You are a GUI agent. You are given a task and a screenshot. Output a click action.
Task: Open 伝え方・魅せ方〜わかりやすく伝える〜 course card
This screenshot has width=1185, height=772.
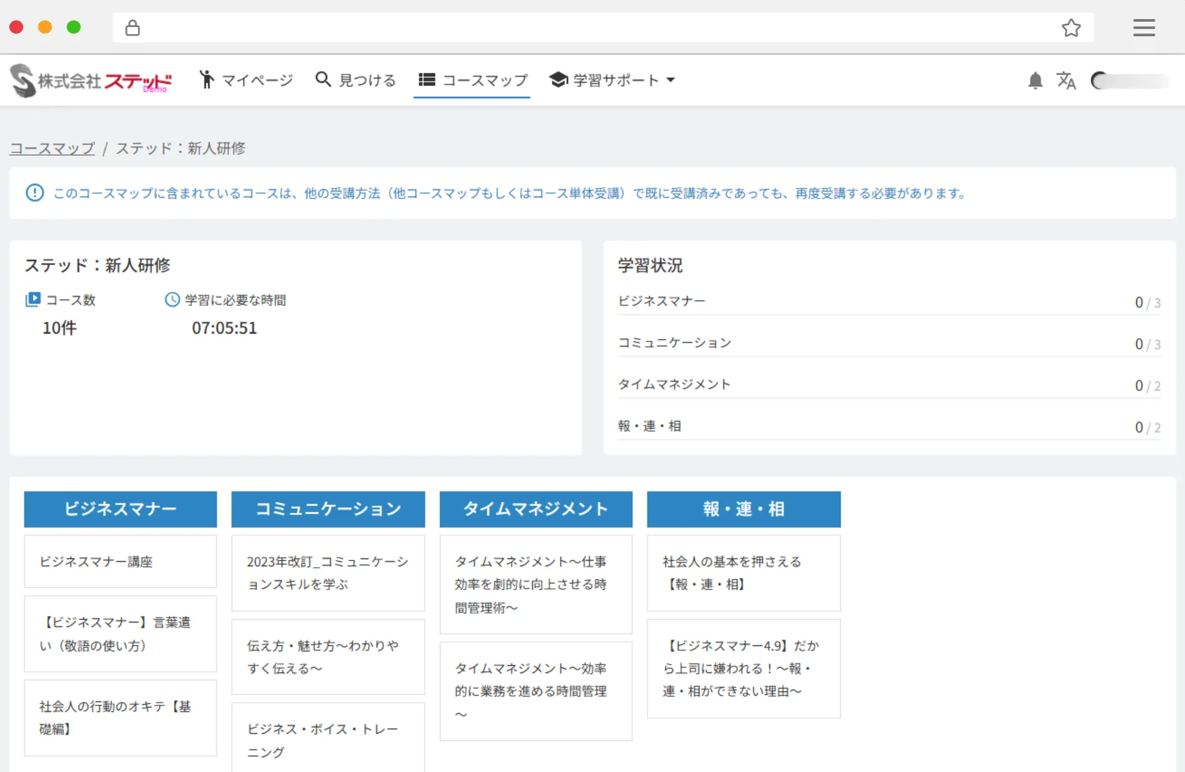click(328, 657)
